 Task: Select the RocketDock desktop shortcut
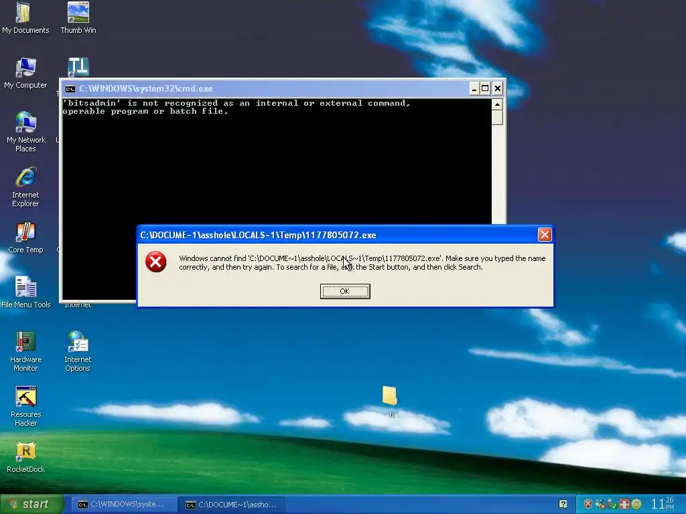tap(25, 458)
